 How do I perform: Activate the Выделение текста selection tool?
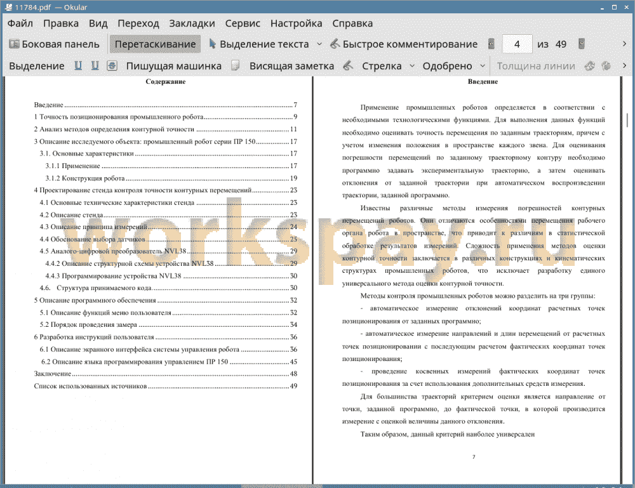click(259, 44)
